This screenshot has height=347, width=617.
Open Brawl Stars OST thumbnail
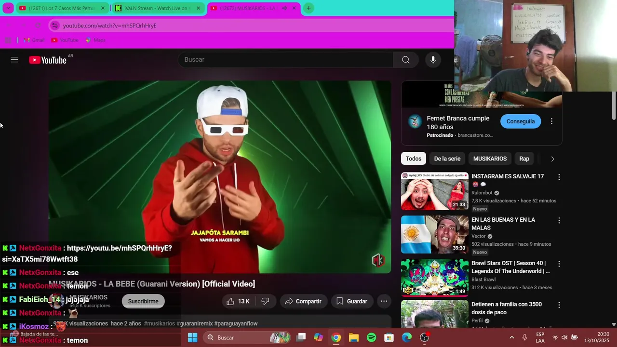tap(435, 278)
